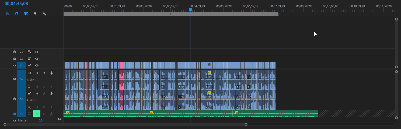Click the playhead timecode 00;04;45;08
Image resolution: width=401 pixels, height=129 pixels.
tap(16, 4)
